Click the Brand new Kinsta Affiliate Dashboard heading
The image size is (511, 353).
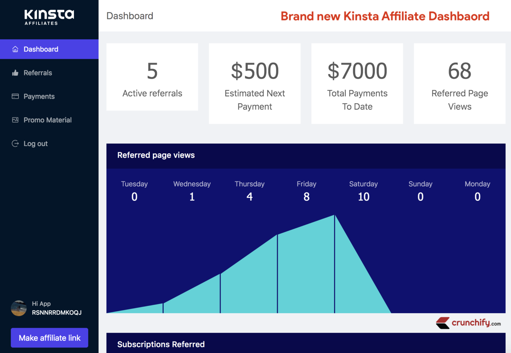(385, 16)
